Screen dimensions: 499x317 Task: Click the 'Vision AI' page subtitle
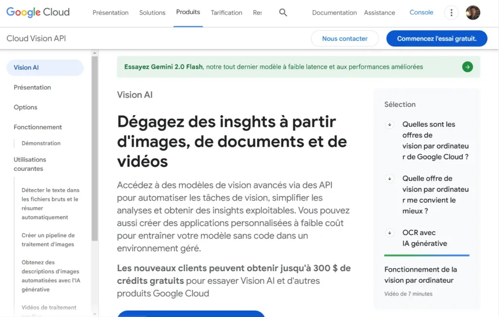tap(134, 95)
